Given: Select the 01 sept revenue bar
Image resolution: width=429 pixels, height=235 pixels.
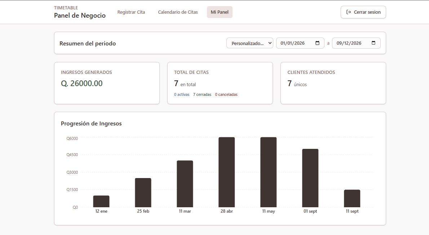Looking at the screenshot, I should tap(310, 178).
